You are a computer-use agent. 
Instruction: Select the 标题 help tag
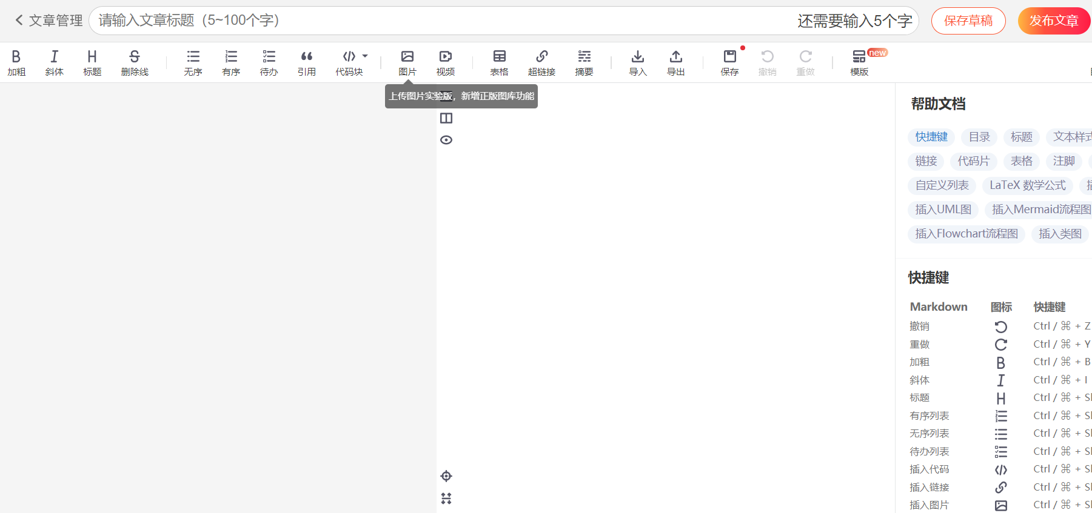pos(1022,137)
